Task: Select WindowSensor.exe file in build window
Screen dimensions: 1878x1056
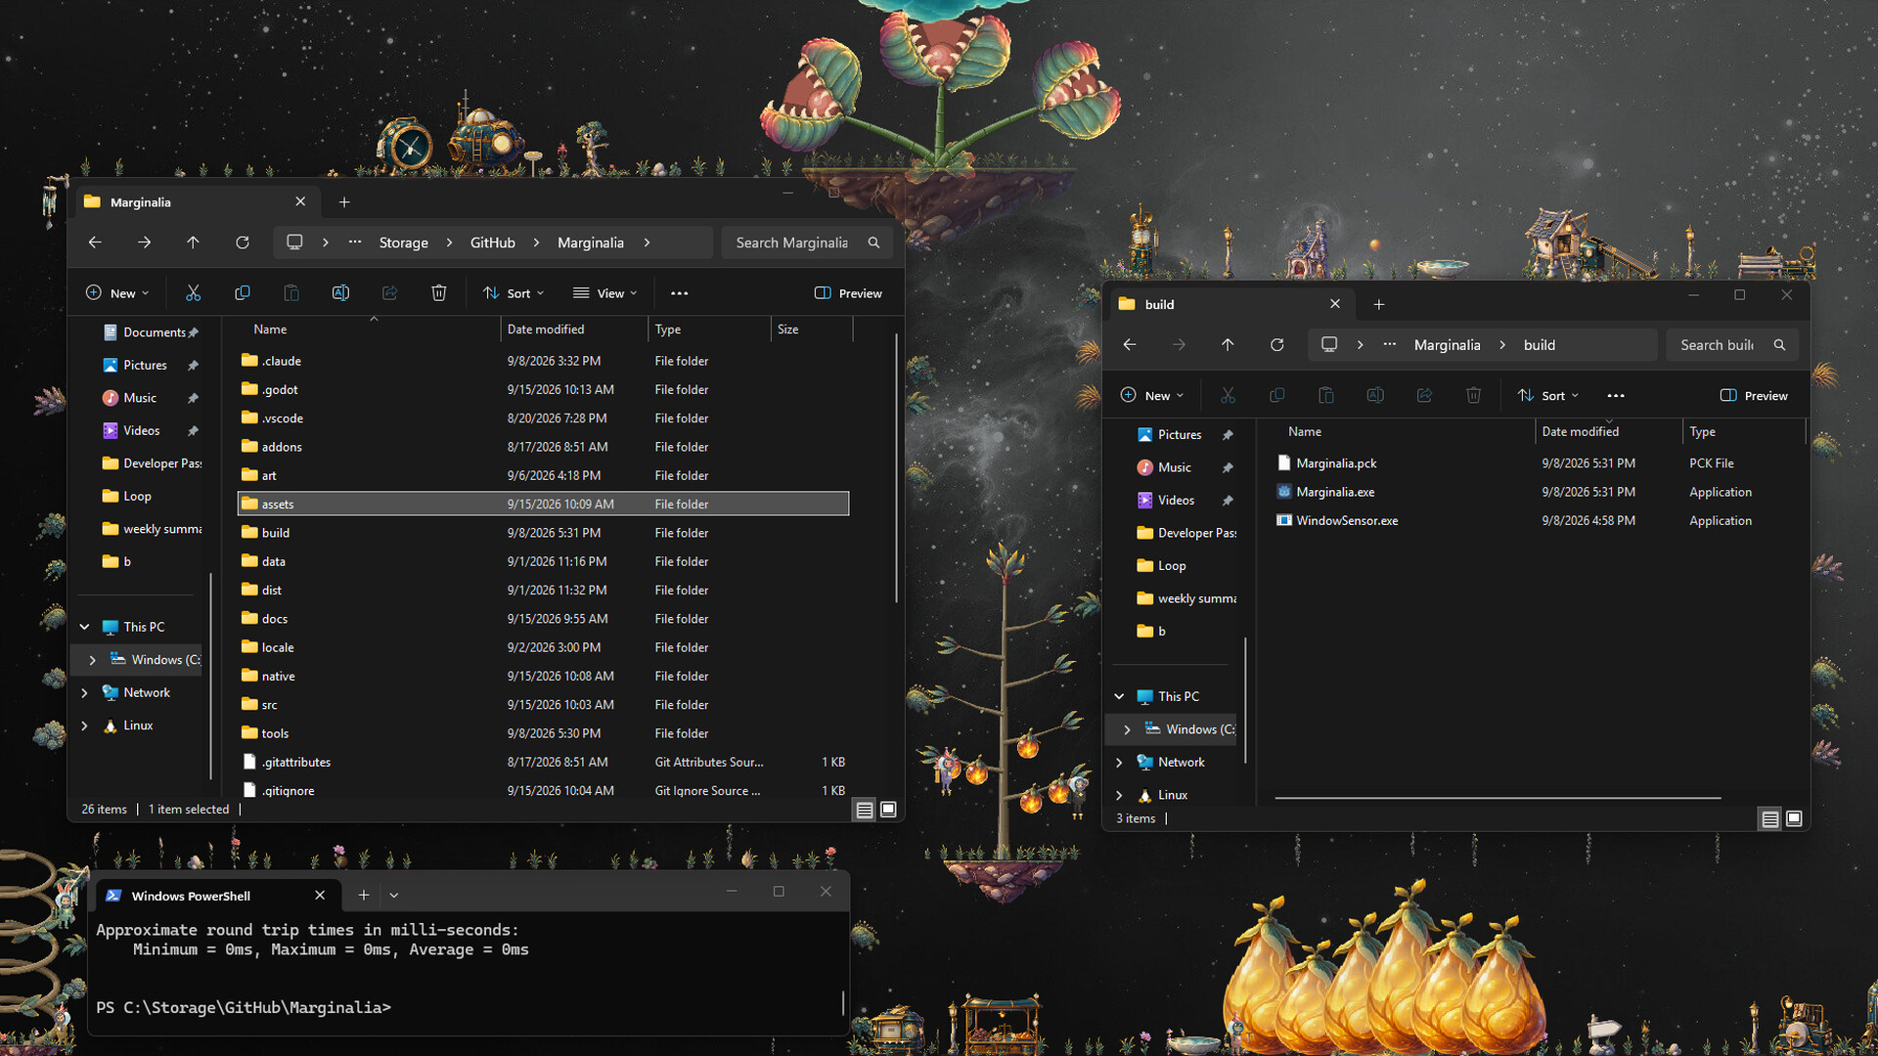Action: pyautogui.click(x=1347, y=520)
